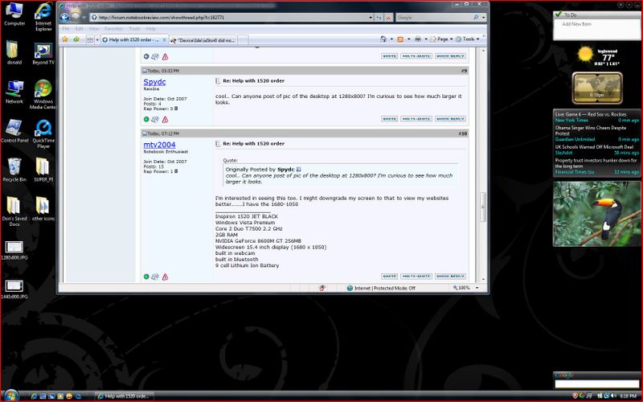
Task: Click the Add to Favorites green plus star
Action: pos(76,39)
